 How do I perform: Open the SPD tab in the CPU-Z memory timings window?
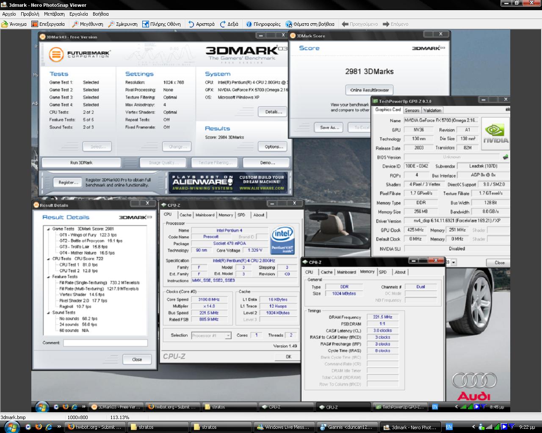[383, 272]
